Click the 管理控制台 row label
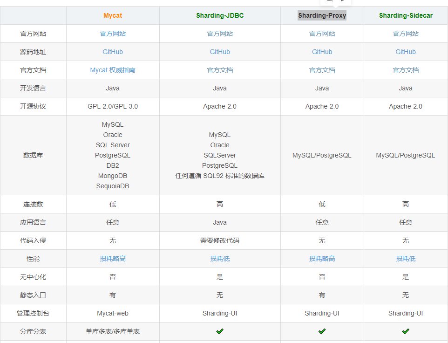The height and width of the screenshot is (343, 448). point(33,313)
